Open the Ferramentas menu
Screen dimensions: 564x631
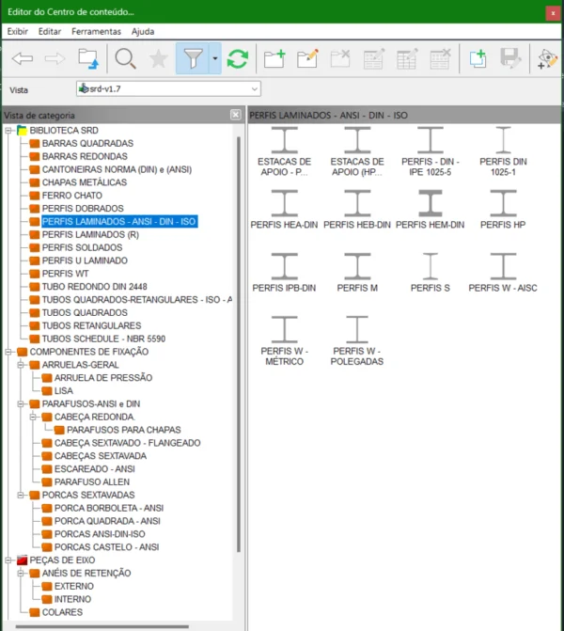(96, 31)
